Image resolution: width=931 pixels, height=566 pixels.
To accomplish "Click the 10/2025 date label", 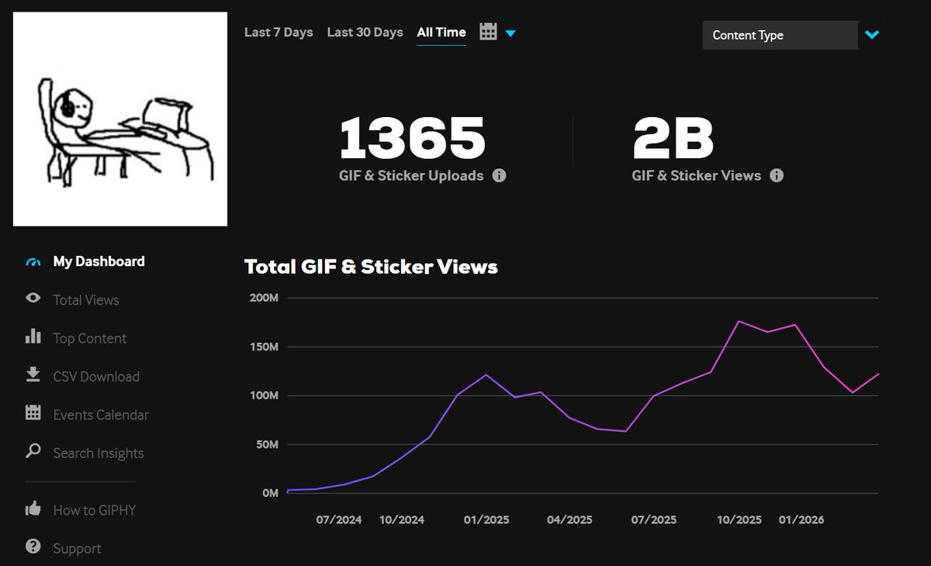I will (739, 519).
